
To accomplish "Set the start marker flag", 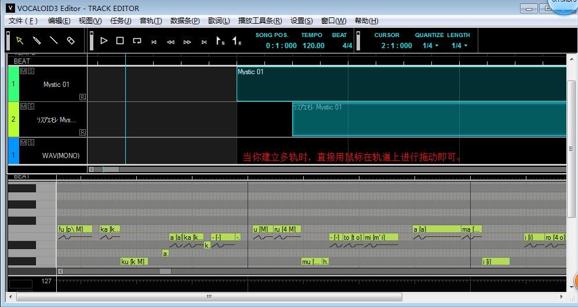I will click(220, 41).
